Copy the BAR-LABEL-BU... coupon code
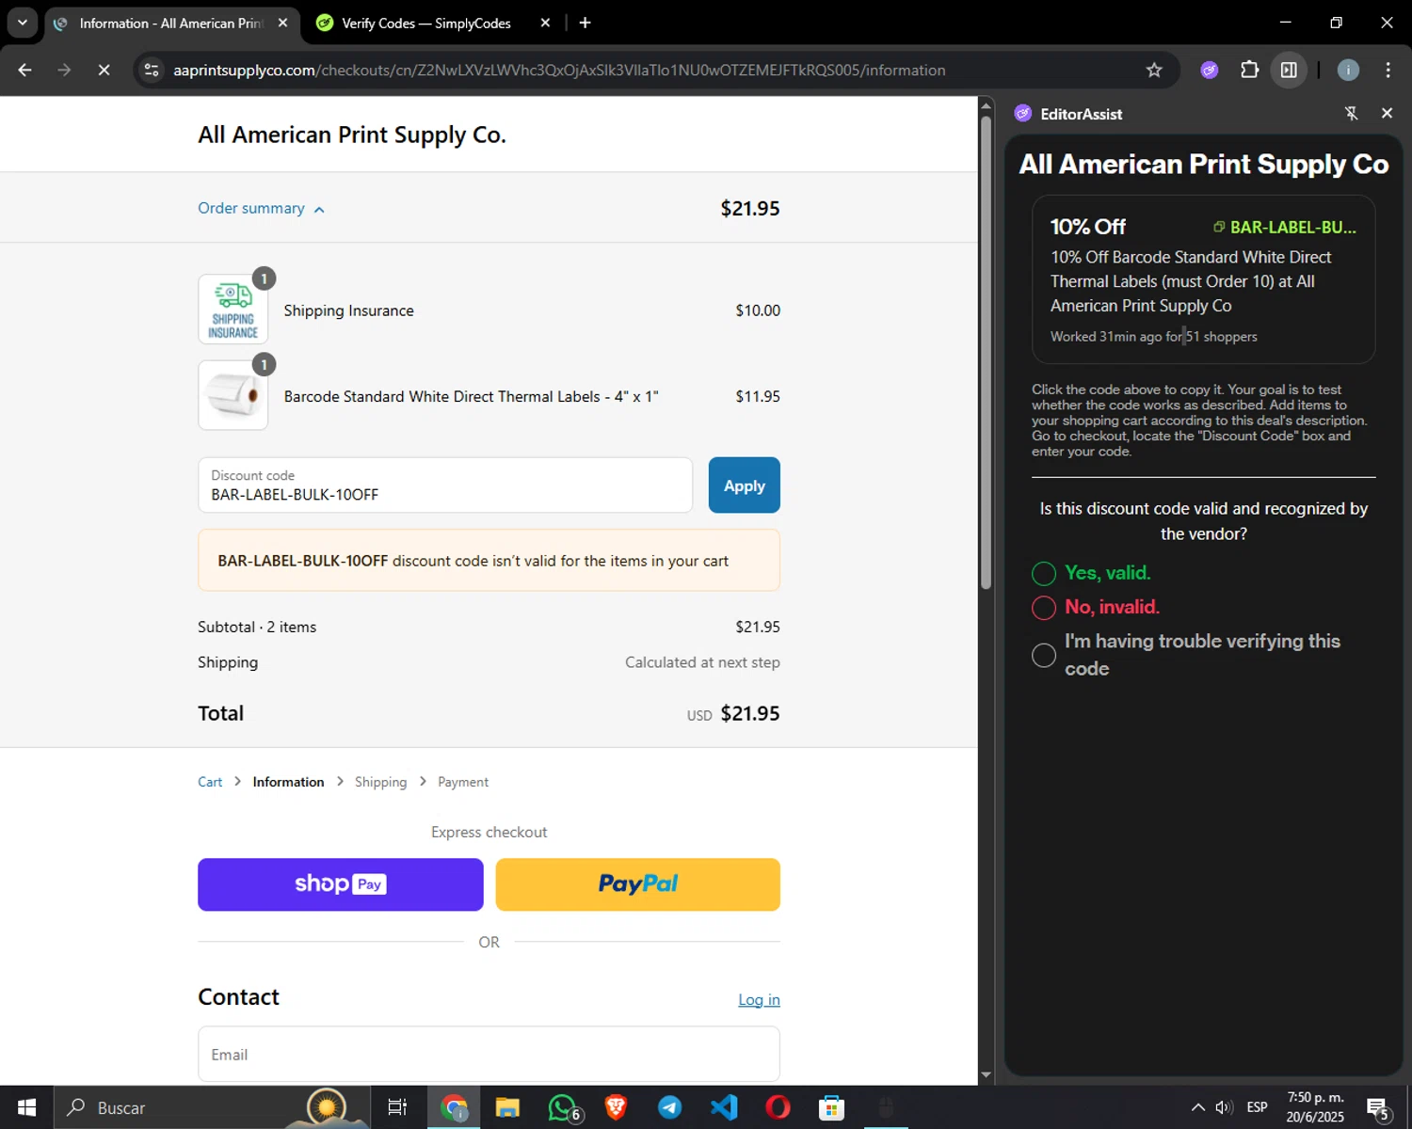 (1285, 227)
